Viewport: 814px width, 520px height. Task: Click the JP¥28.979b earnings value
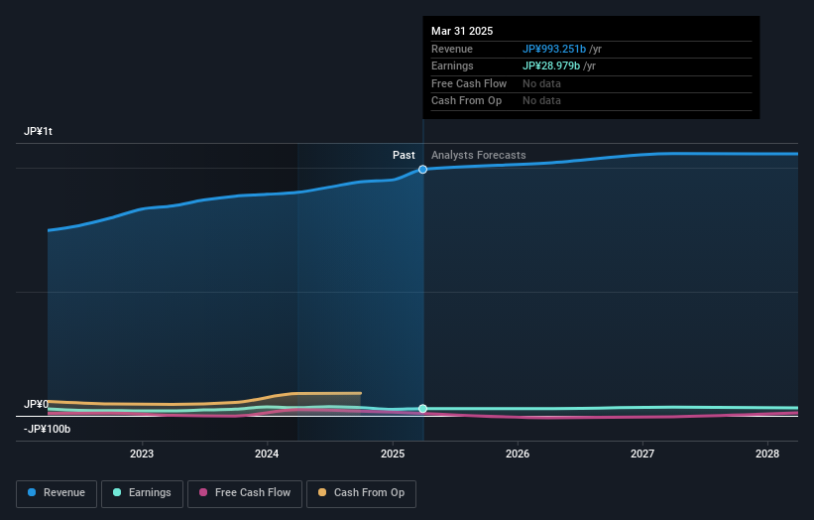(x=551, y=65)
